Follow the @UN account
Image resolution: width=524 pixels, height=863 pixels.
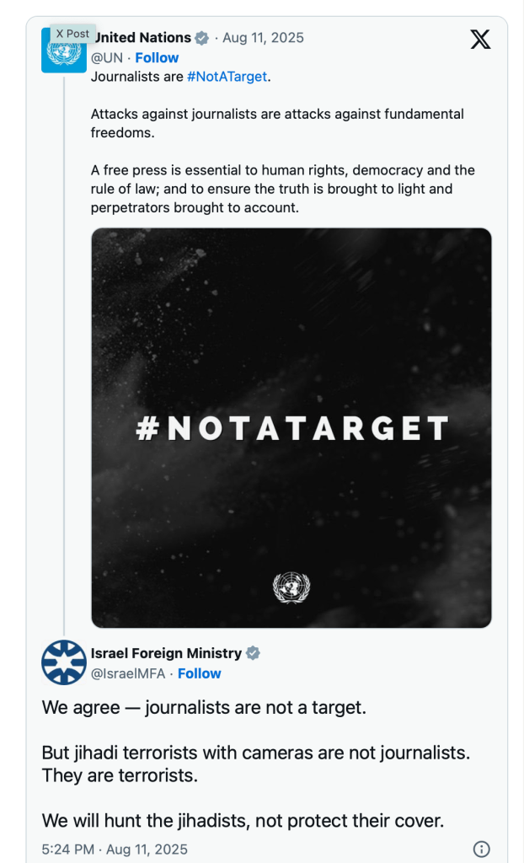tap(157, 57)
